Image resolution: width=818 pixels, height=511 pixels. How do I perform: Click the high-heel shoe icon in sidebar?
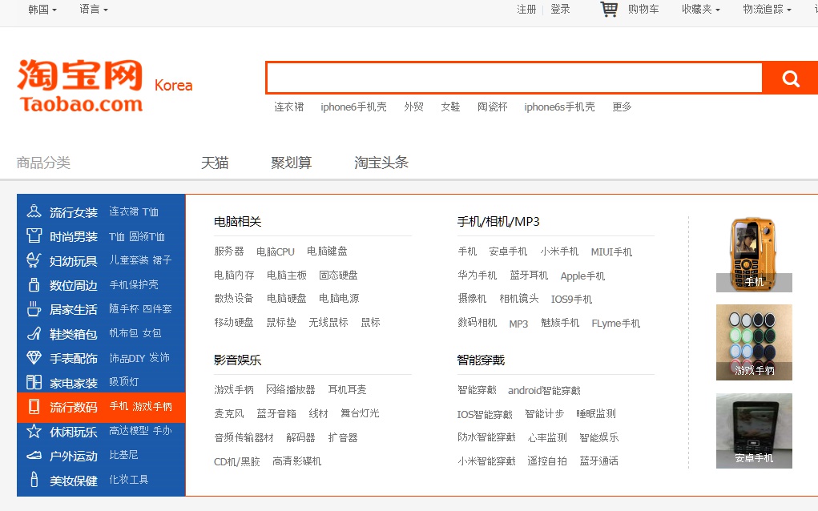point(34,333)
